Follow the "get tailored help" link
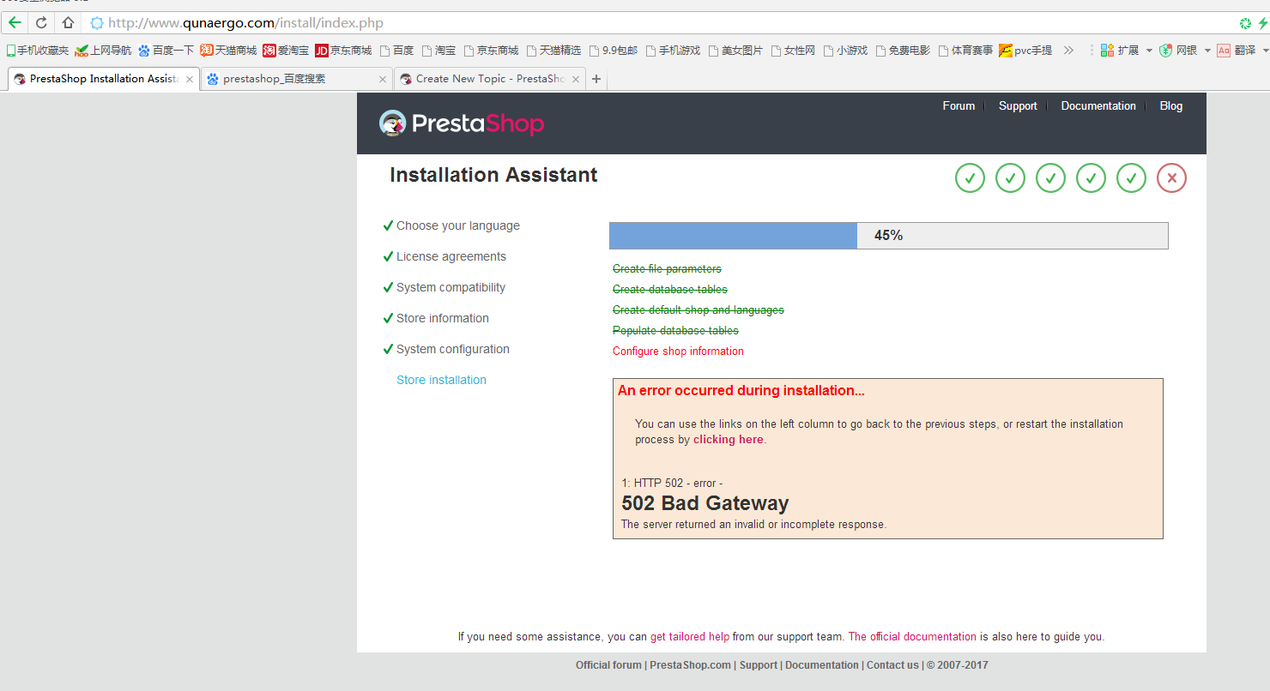The image size is (1270, 691). click(x=690, y=637)
